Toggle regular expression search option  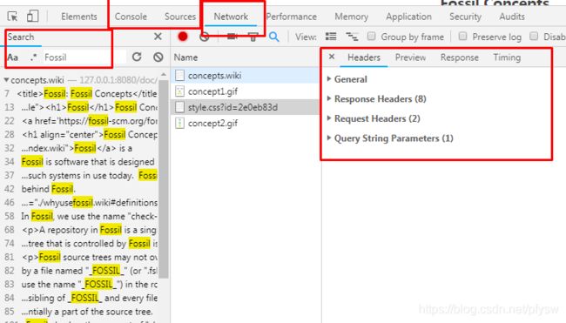tap(34, 57)
